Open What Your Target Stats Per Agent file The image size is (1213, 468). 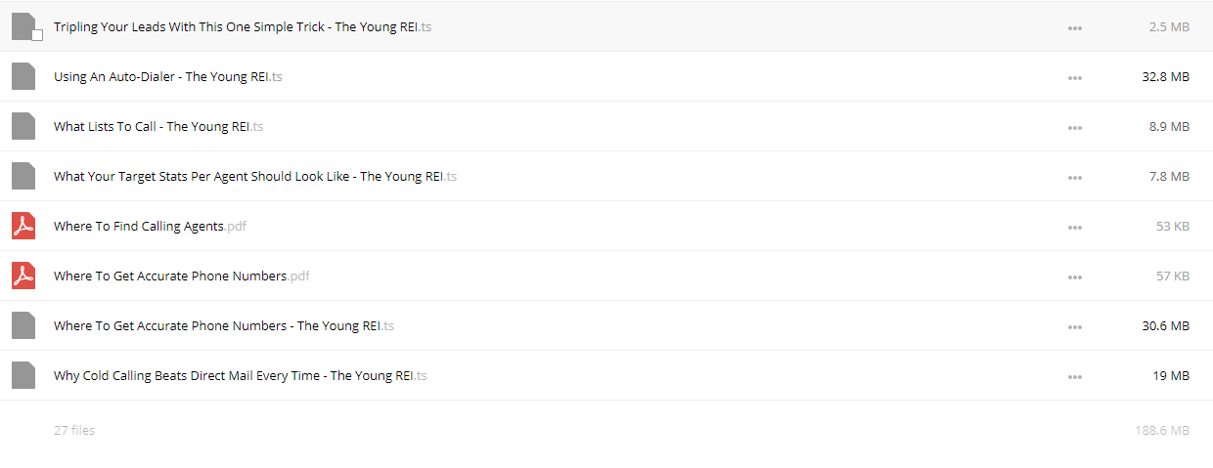255,177
